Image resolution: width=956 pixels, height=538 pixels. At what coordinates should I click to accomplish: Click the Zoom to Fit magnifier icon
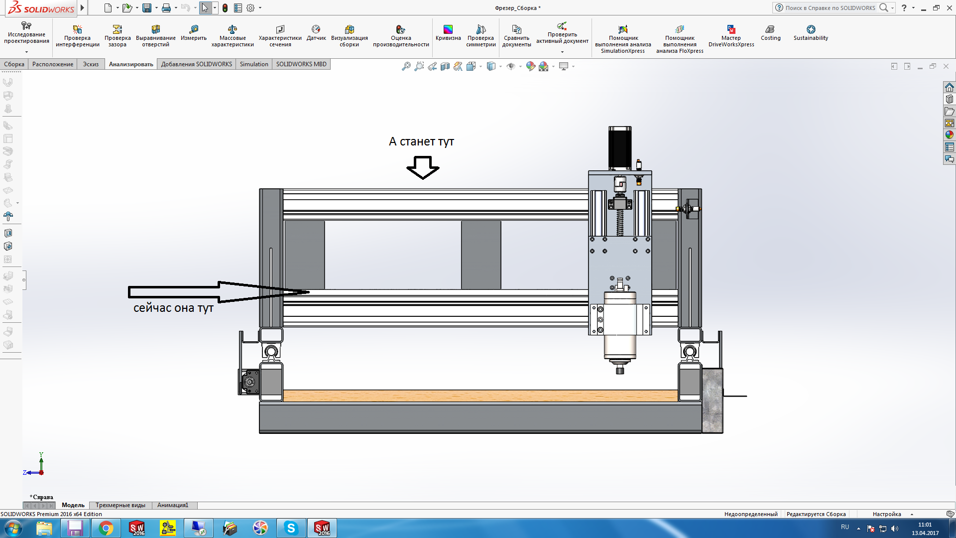(406, 66)
